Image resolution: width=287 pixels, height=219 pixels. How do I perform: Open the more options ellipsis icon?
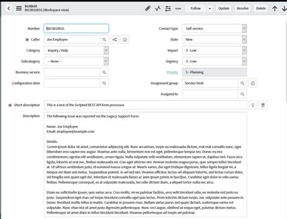(x=178, y=8)
